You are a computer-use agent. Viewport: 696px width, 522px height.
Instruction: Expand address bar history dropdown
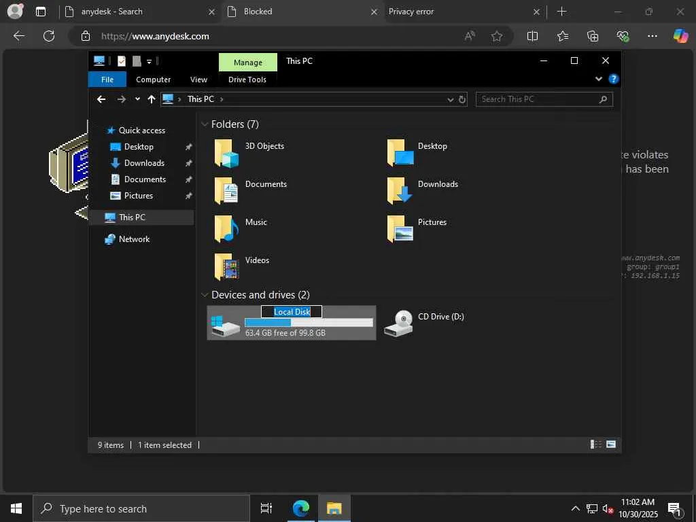(450, 99)
